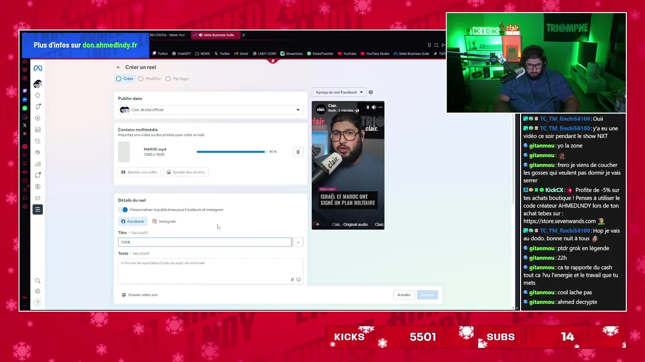Open the LNDY CORP bookmark
Image resolution: width=645 pixels, height=362 pixels.
click(x=264, y=54)
